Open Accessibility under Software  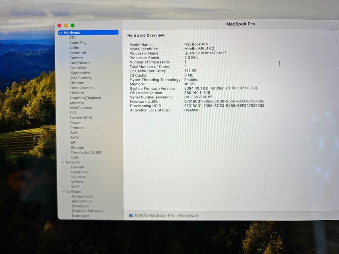point(82,196)
